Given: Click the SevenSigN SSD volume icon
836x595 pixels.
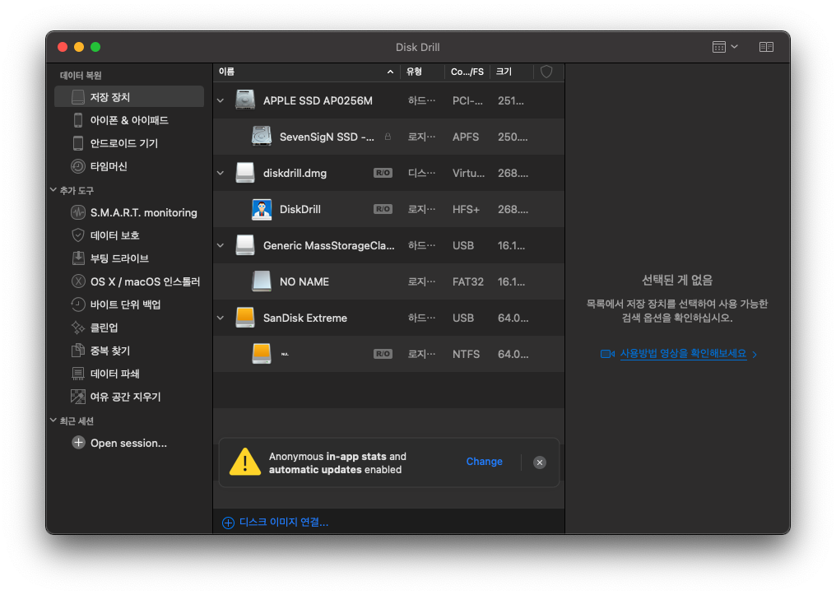Looking at the screenshot, I should pyautogui.click(x=262, y=136).
